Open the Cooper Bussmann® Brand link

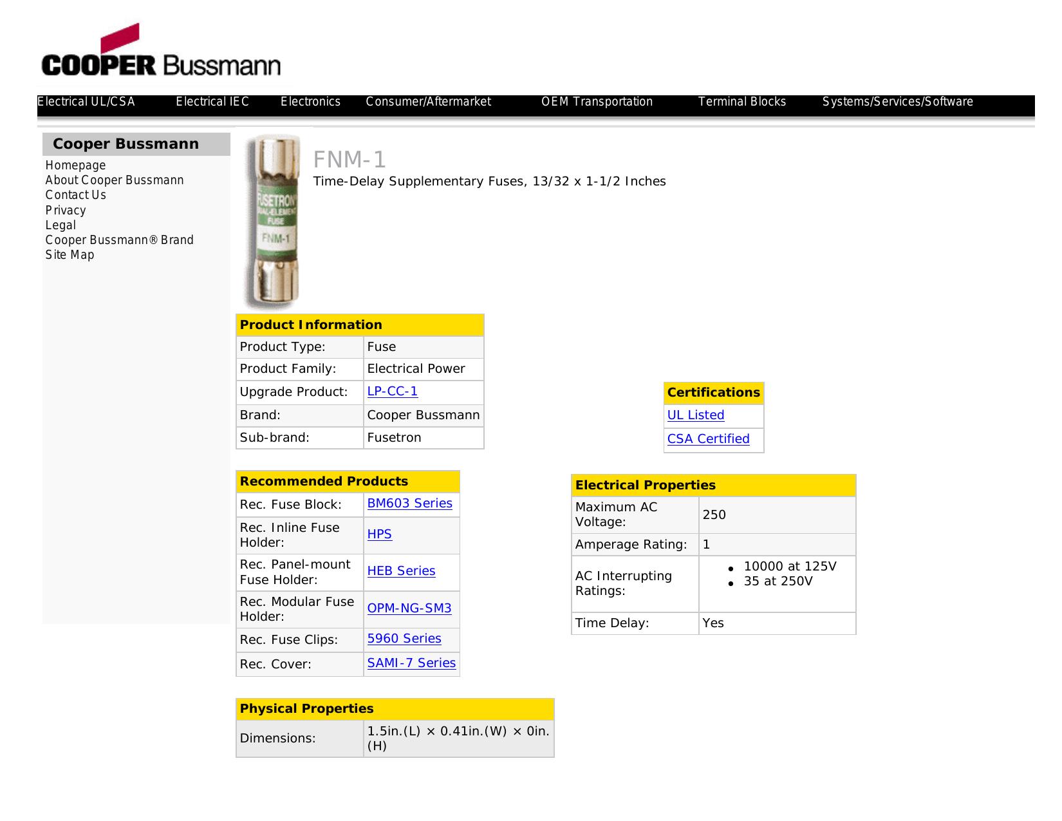119,240
